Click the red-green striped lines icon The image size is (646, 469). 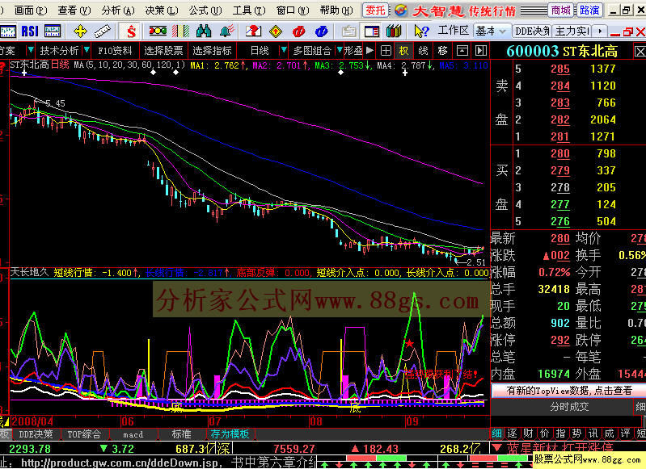click(x=180, y=31)
